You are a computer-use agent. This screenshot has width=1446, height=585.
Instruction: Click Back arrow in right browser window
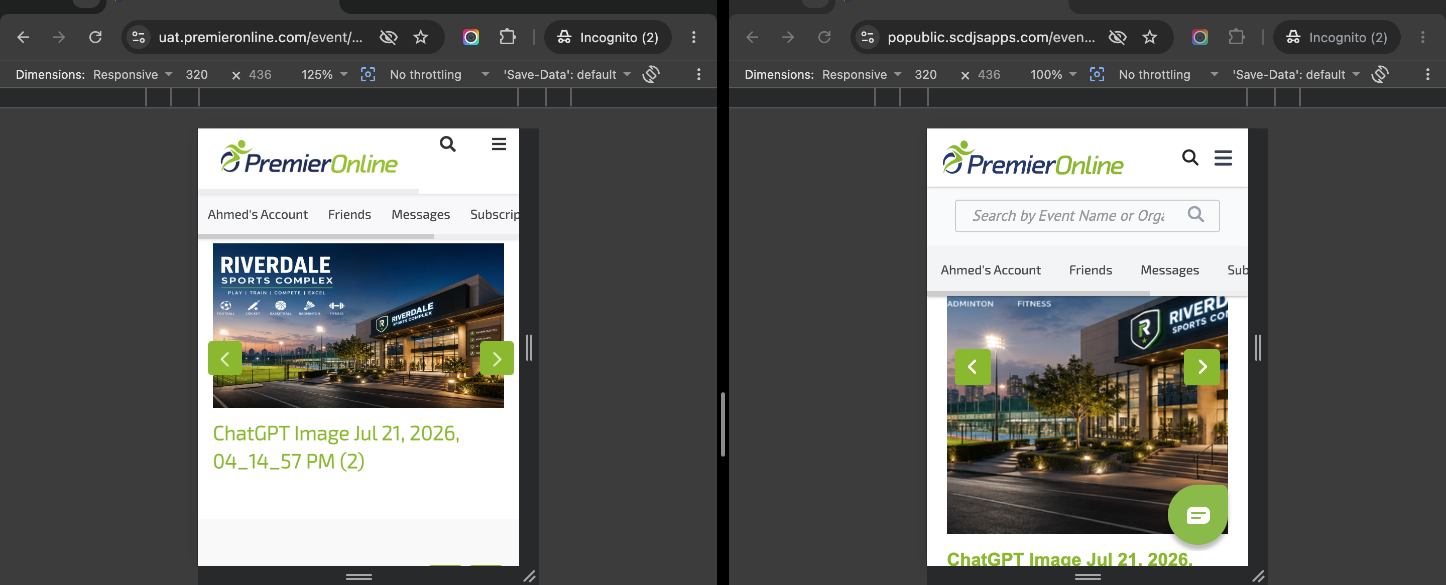tap(752, 37)
